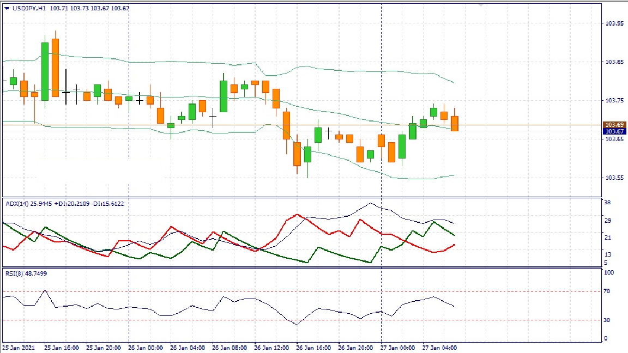Select the brown horizontal line at 103.69
Image resolution: width=628 pixels, height=353 pixels.
(x=218, y=125)
